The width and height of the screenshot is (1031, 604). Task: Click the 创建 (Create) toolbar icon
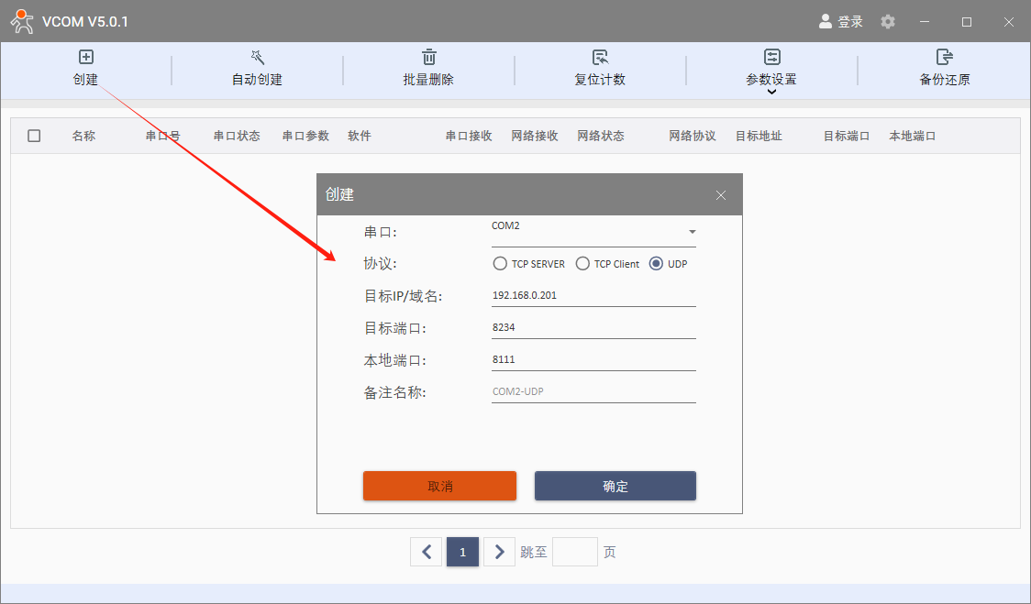point(85,58)
